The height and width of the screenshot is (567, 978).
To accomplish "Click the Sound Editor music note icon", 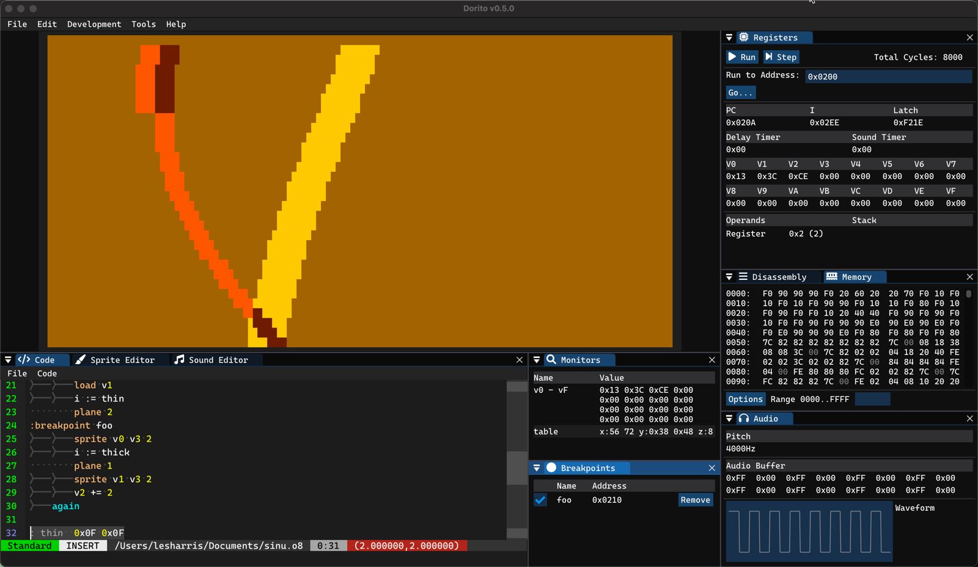I will 180,360.
